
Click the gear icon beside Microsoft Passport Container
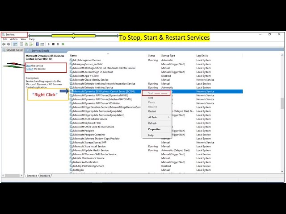point(71,135)
